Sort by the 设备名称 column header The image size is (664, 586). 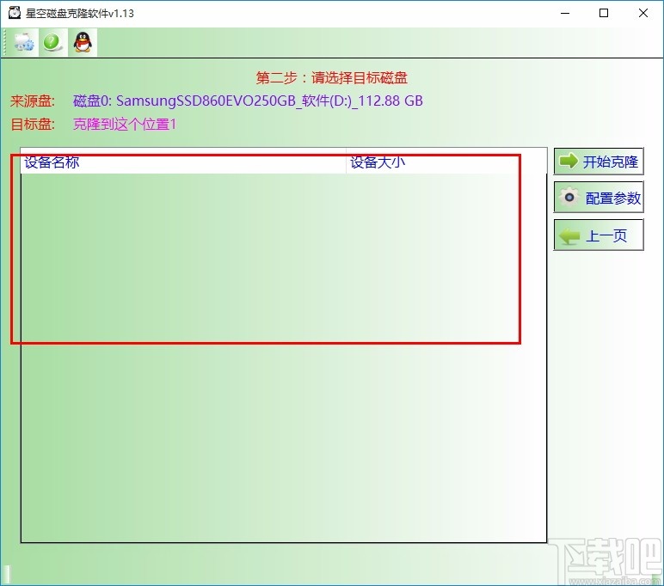tap(183, 162)
